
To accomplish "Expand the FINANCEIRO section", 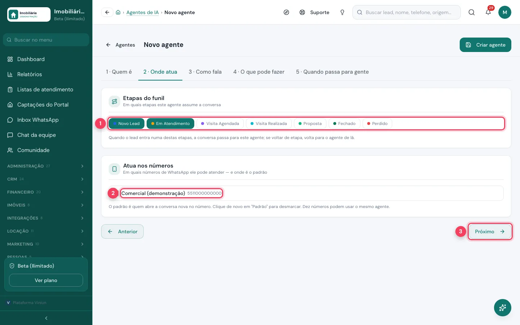I will [45, 192].
